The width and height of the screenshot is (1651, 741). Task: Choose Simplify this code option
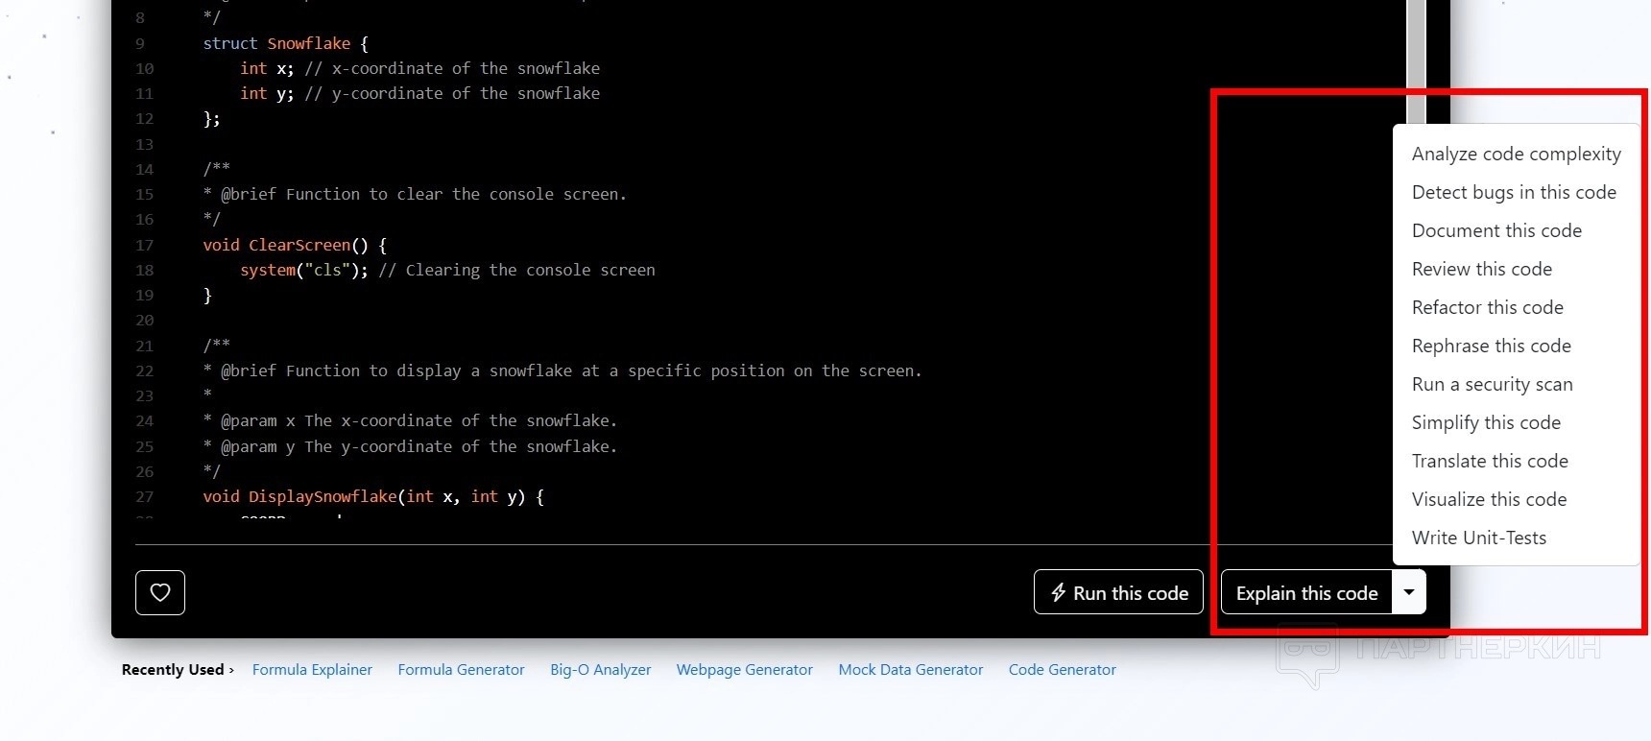(1486, 422)
